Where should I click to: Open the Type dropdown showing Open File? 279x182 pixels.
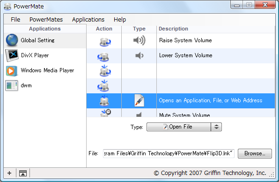184,127
